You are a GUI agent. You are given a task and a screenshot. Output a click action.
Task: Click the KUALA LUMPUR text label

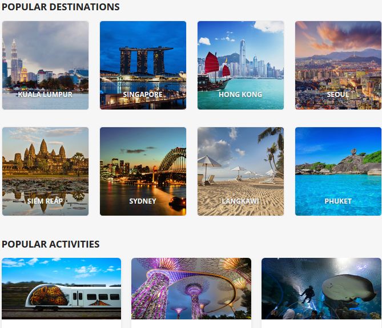45,95
